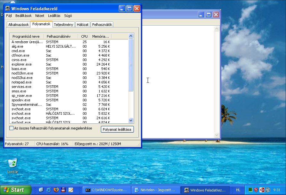Select the lsass.exe process row
Screen dimensions: 286x195
[x=69, y=69]
